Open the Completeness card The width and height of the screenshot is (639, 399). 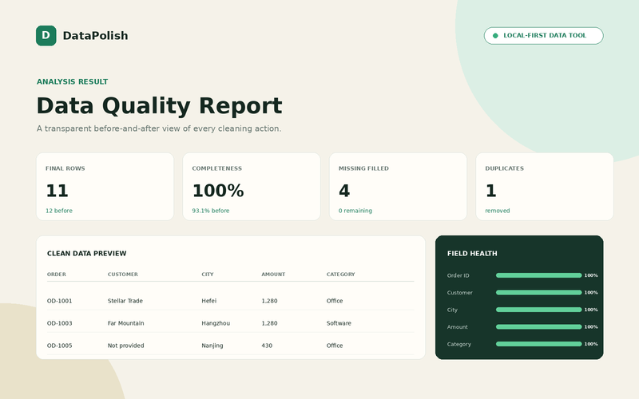click(252, 187)
